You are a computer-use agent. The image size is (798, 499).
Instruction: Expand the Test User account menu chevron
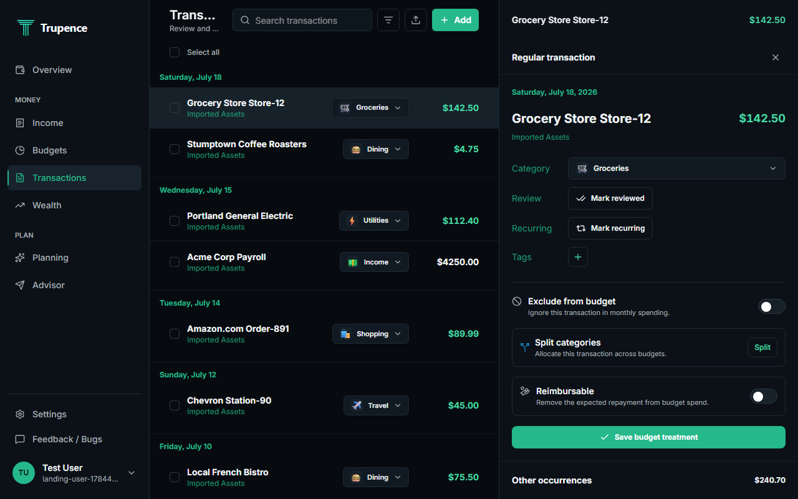[x=131, y=473]
